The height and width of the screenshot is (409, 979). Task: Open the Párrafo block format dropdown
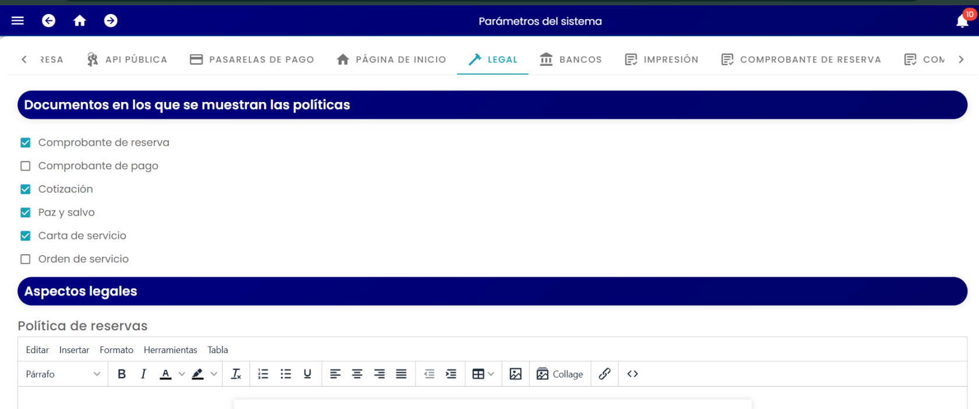click(63, 374)
